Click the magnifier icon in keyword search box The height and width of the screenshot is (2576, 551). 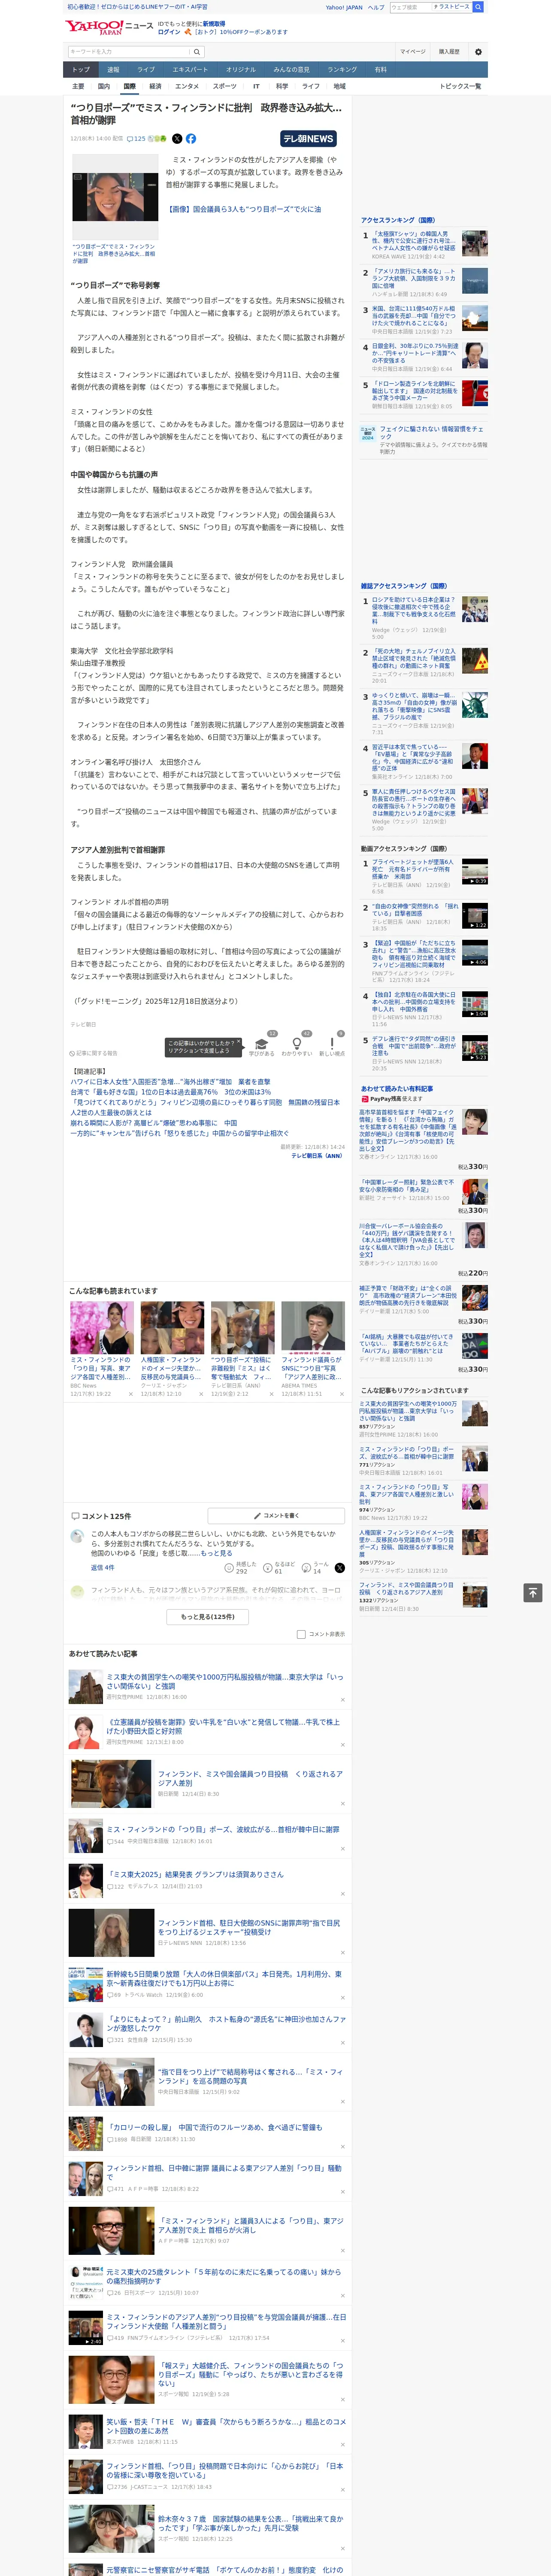pyautogui.click(x=197, y=52)
